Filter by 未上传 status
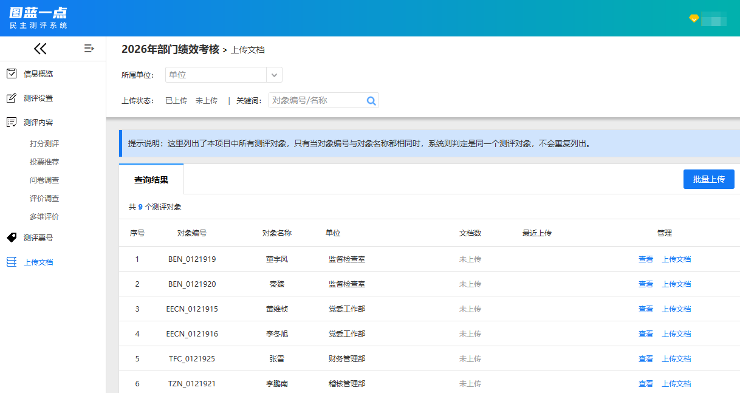This screenshot has width=740, height=393. click(x=207, y=101)
